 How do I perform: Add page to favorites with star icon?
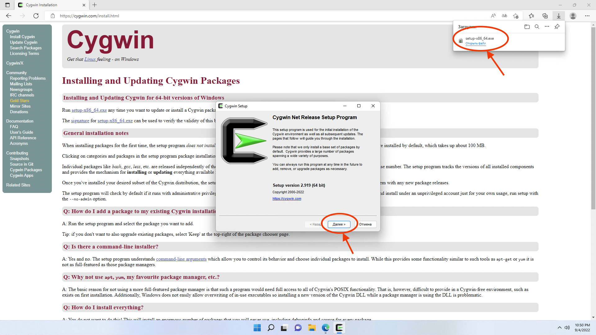[x=516, y=16]
